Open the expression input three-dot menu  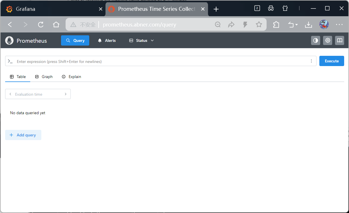pos(311,61)
